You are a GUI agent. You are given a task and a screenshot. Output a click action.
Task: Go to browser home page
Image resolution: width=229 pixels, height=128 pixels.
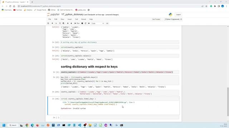14,6
